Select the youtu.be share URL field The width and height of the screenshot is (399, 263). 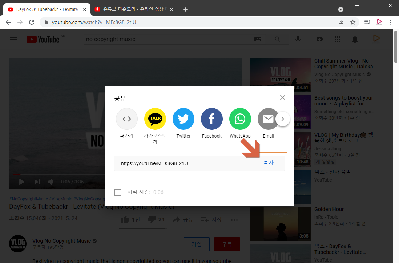tap(183, 163)
